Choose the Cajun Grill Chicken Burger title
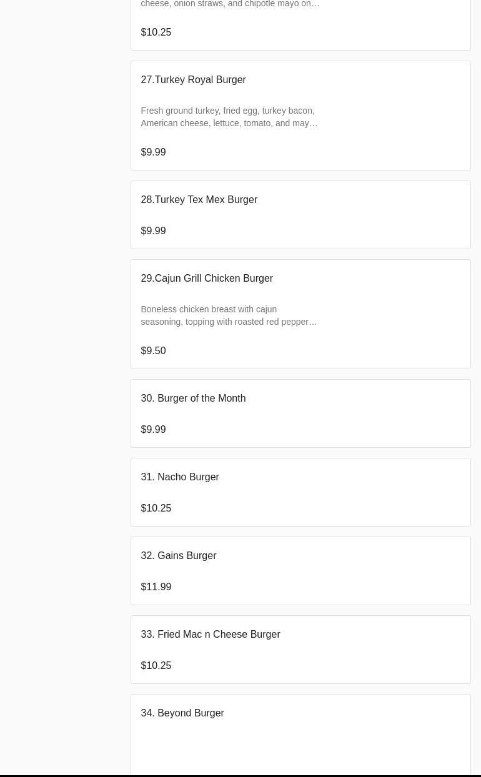The height and width of the screenshot is (777, 481). (x=207, y=279)
